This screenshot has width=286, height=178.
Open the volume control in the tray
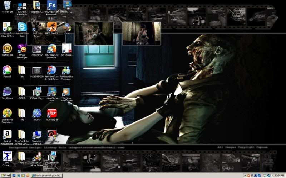click(x=272, y=176)
